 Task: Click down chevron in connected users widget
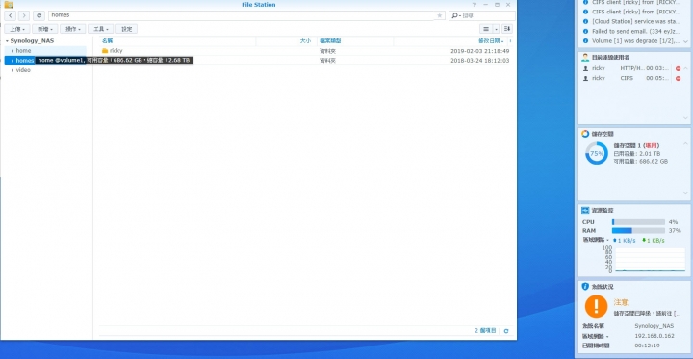[685, 118]
